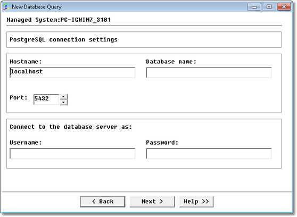This screenshot has height=217, width=297.
Task: Click the New Database Query title text
Action: [37, 7]
